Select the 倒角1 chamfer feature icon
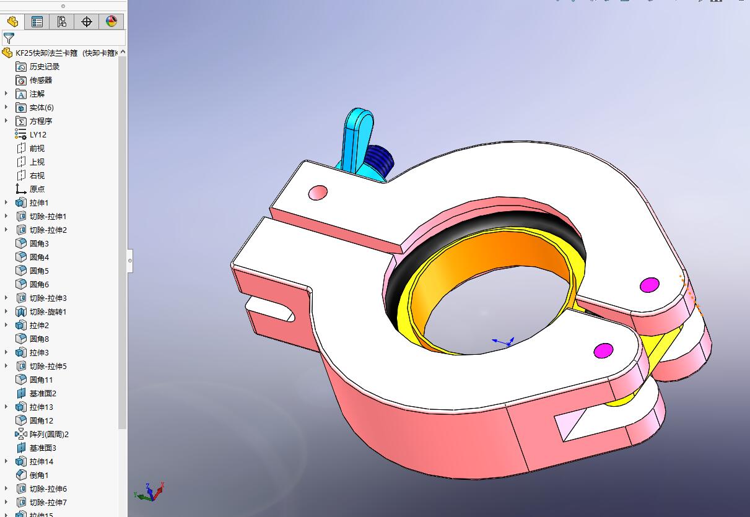750x517 pixels. [x=21, y=475]
